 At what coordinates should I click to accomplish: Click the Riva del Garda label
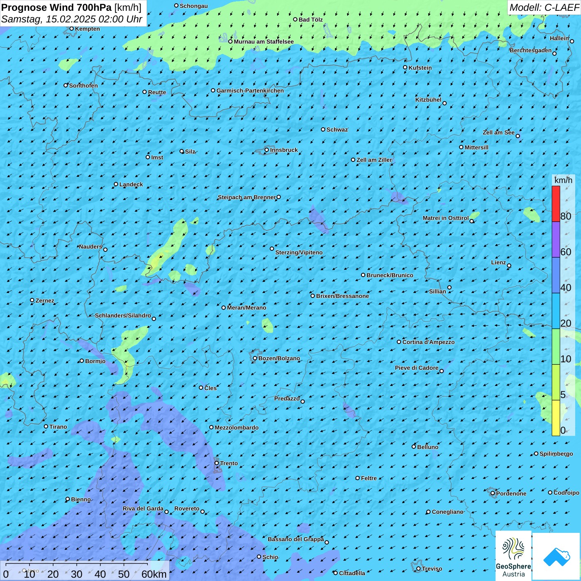pyautogui.click(x=143, y=508)
